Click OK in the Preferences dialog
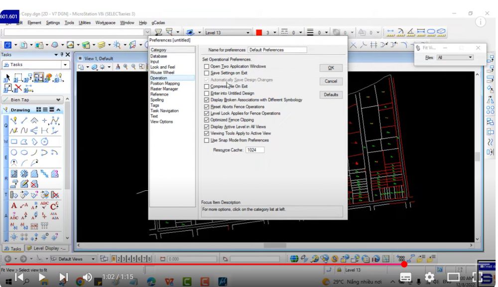This screenshot has width=498, height=287. pyautogui.click(x=331, y=68)
